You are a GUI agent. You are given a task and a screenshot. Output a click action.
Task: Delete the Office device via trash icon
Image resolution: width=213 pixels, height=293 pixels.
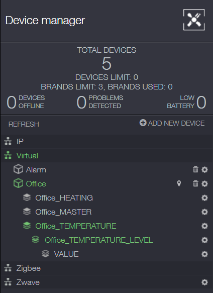point(195,183)
